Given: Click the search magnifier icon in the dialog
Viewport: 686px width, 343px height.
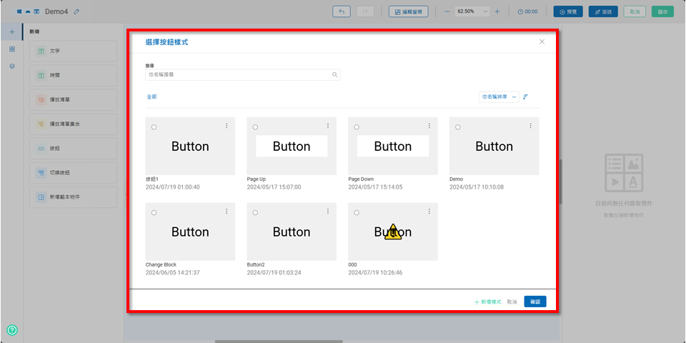Looking at the screenshot, I should [x=334, y=74].
